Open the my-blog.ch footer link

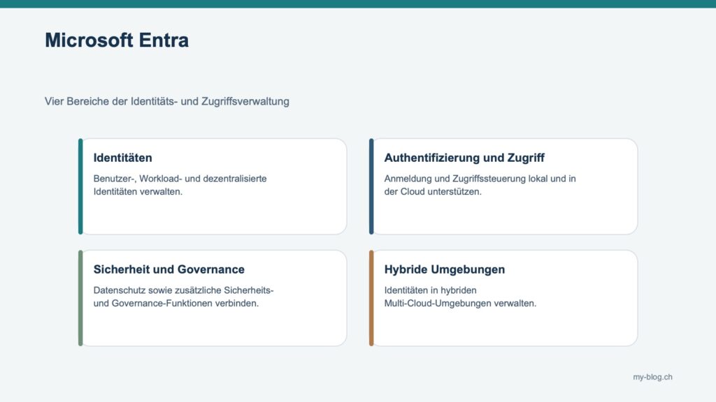pos(652,377)
